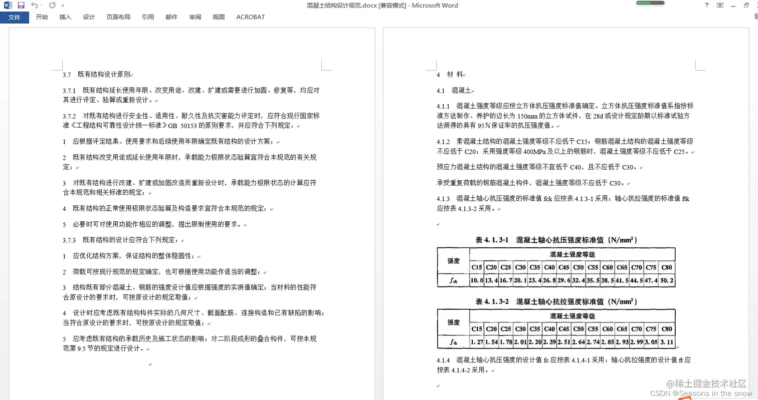The width and height of the screenshot is (758, 400).
Task: Switch to the 开始 ribbon tab
Action: coord(42,17)
